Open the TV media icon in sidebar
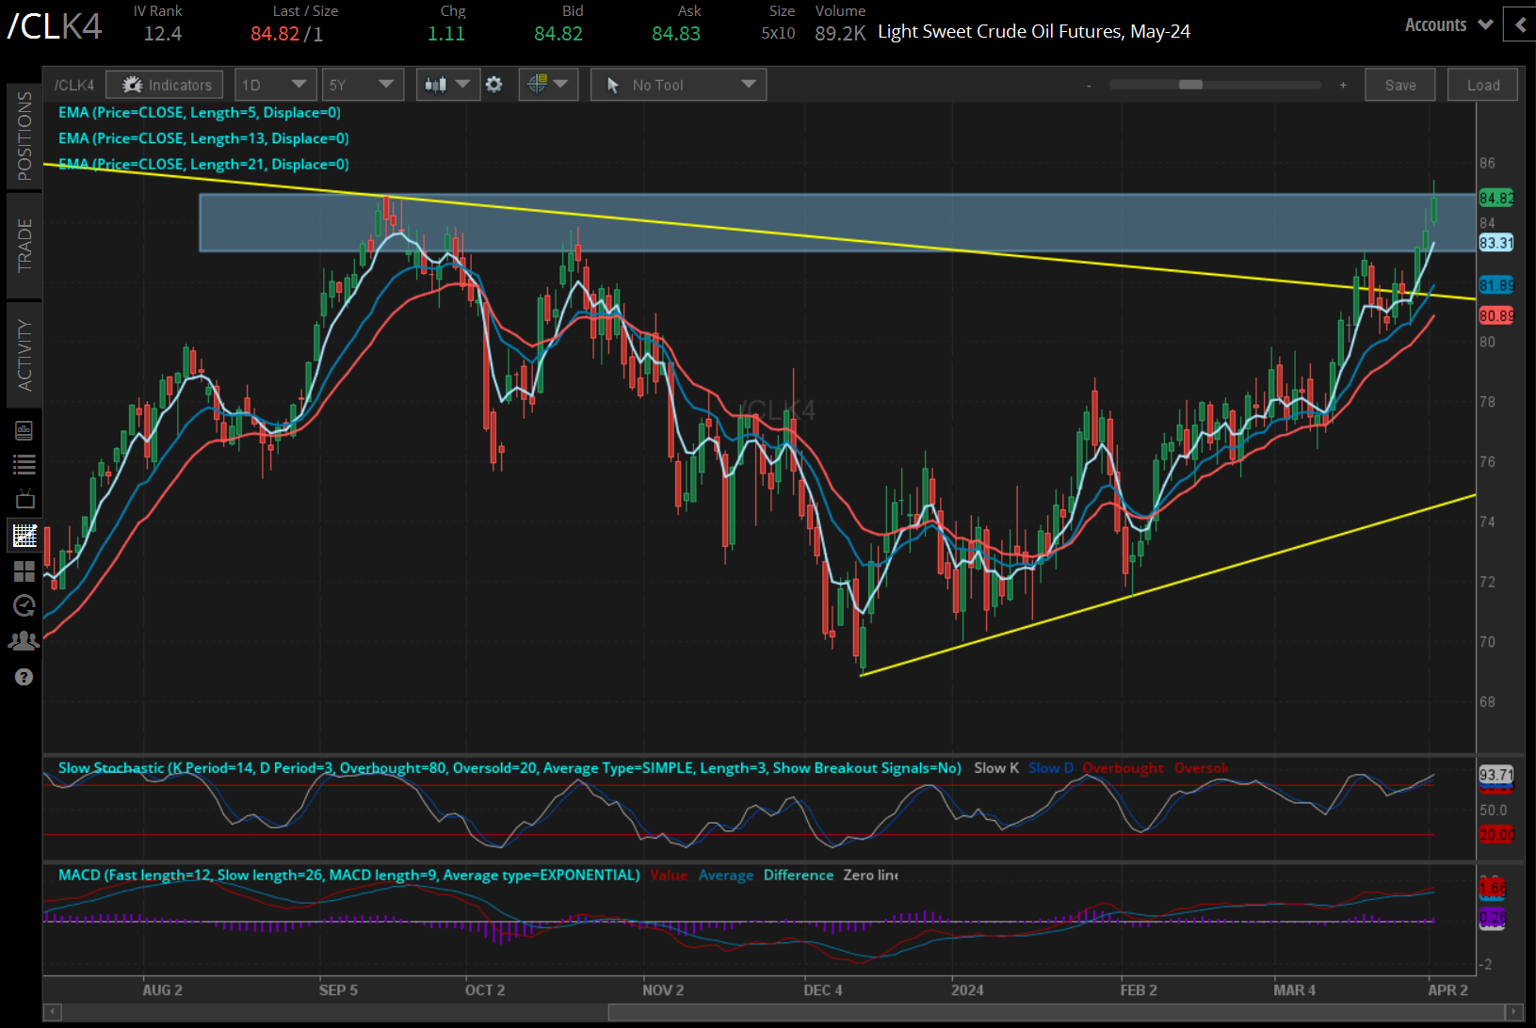 (24, 499)
